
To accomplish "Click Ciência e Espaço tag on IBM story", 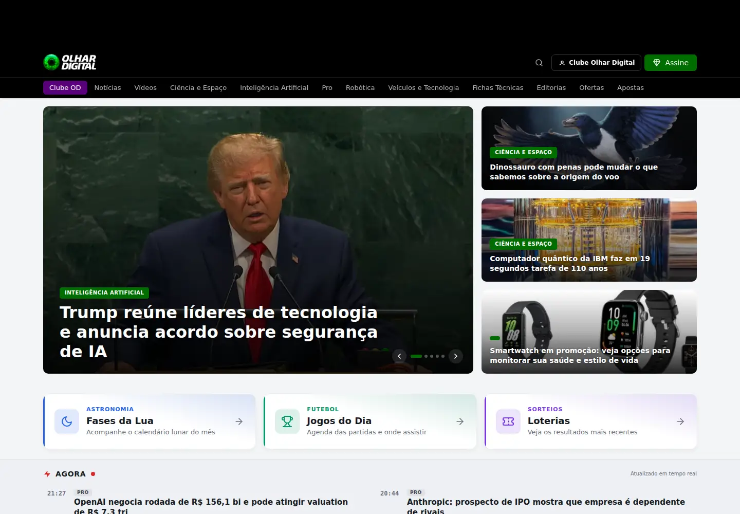I will tap(523, 244).
